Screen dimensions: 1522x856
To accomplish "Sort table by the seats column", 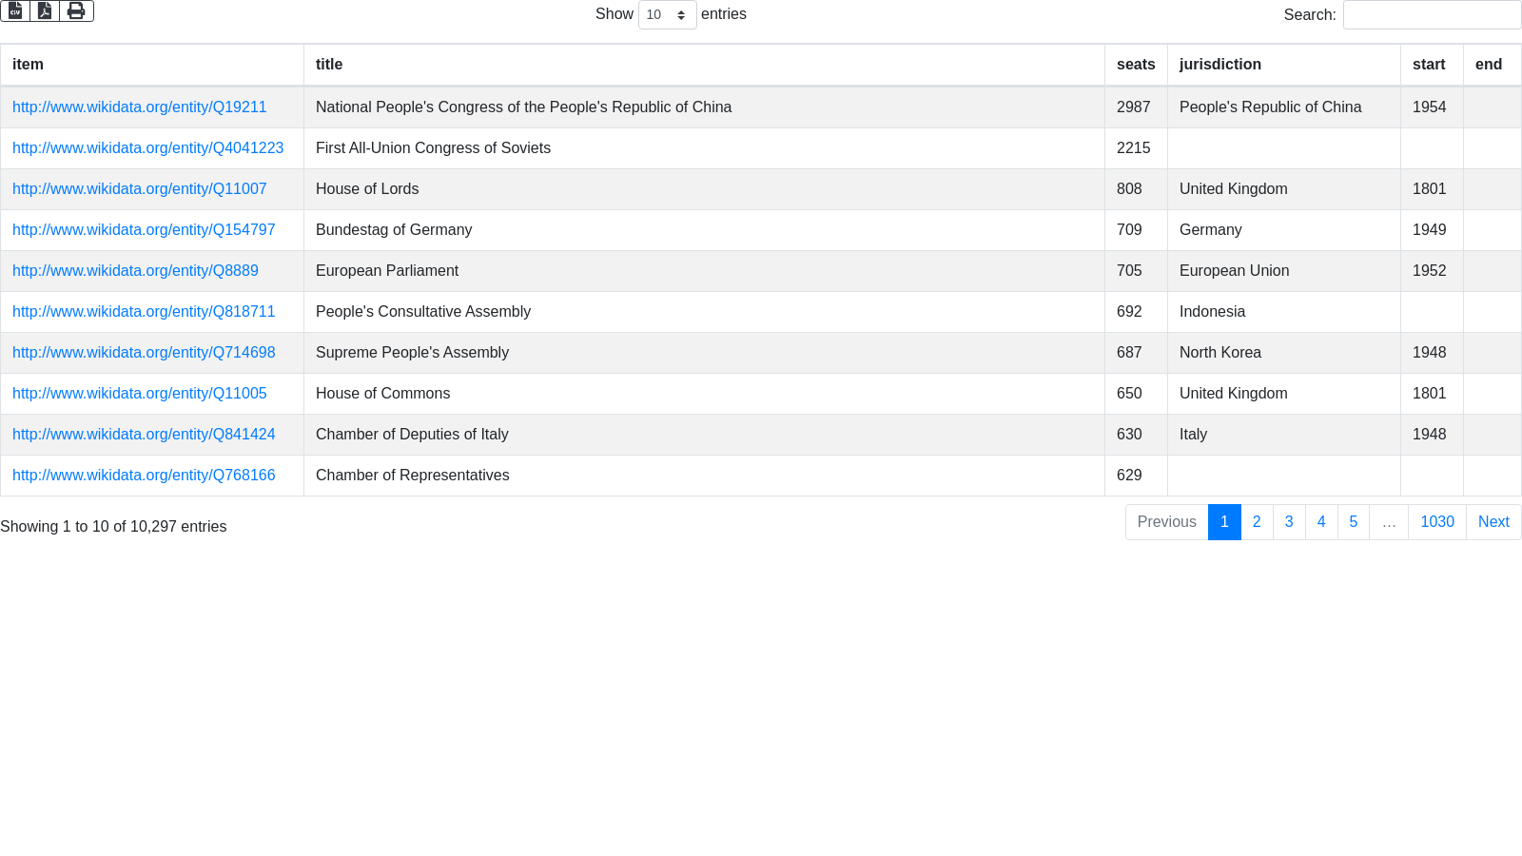I will pos(1135,65).
